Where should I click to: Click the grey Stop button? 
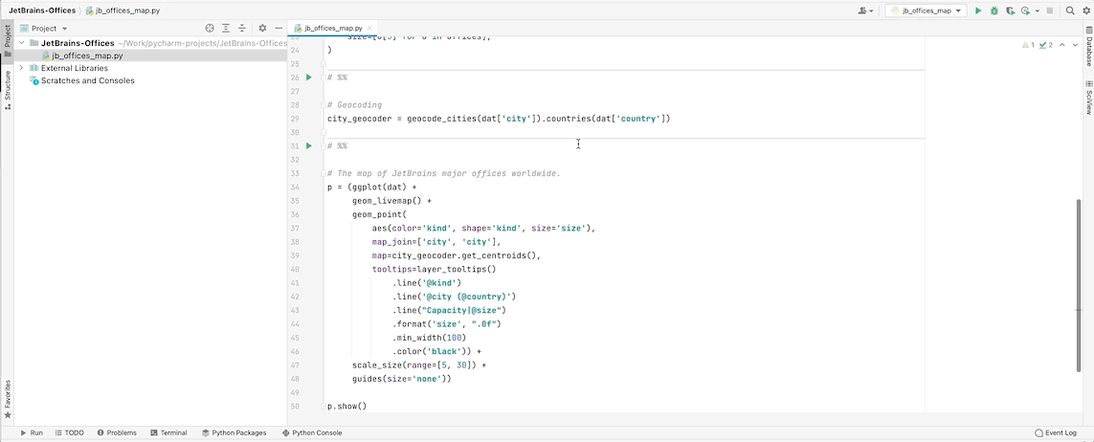(x=1049, y=11)
